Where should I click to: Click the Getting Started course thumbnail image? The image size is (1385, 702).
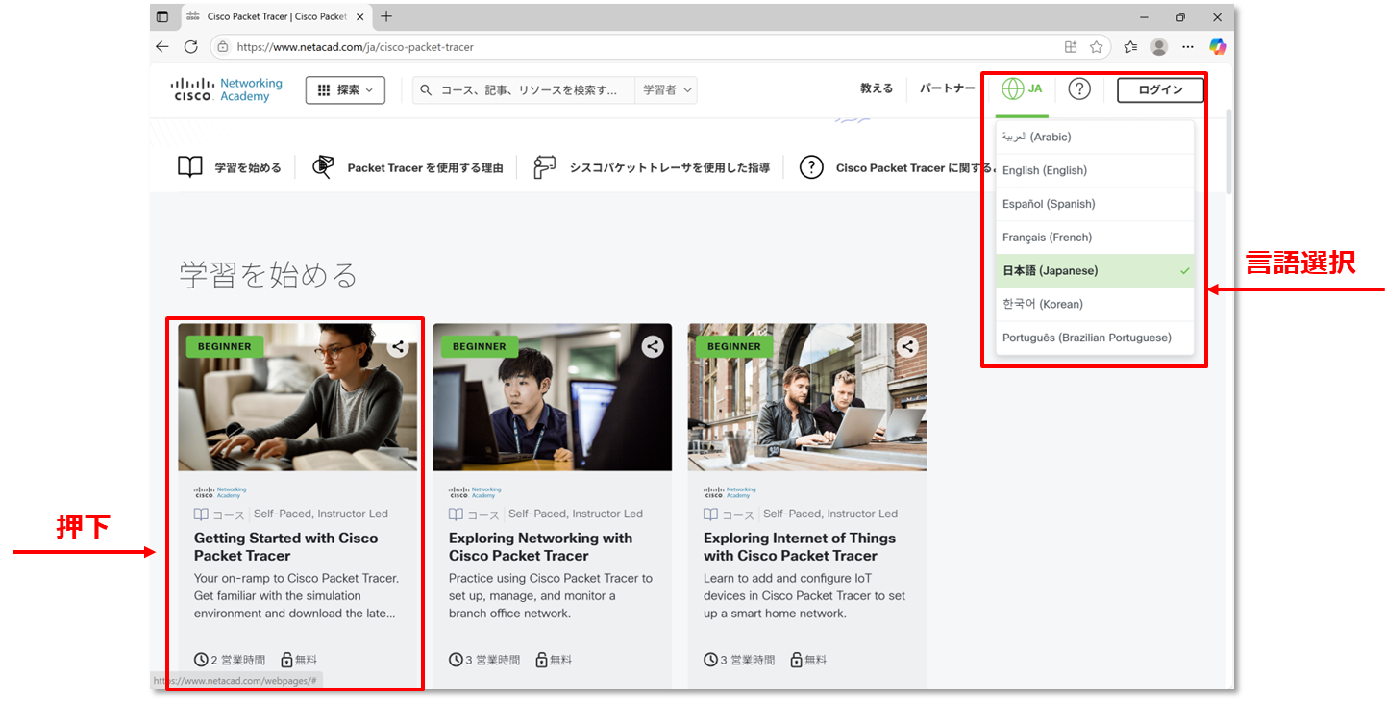[298, 397]
